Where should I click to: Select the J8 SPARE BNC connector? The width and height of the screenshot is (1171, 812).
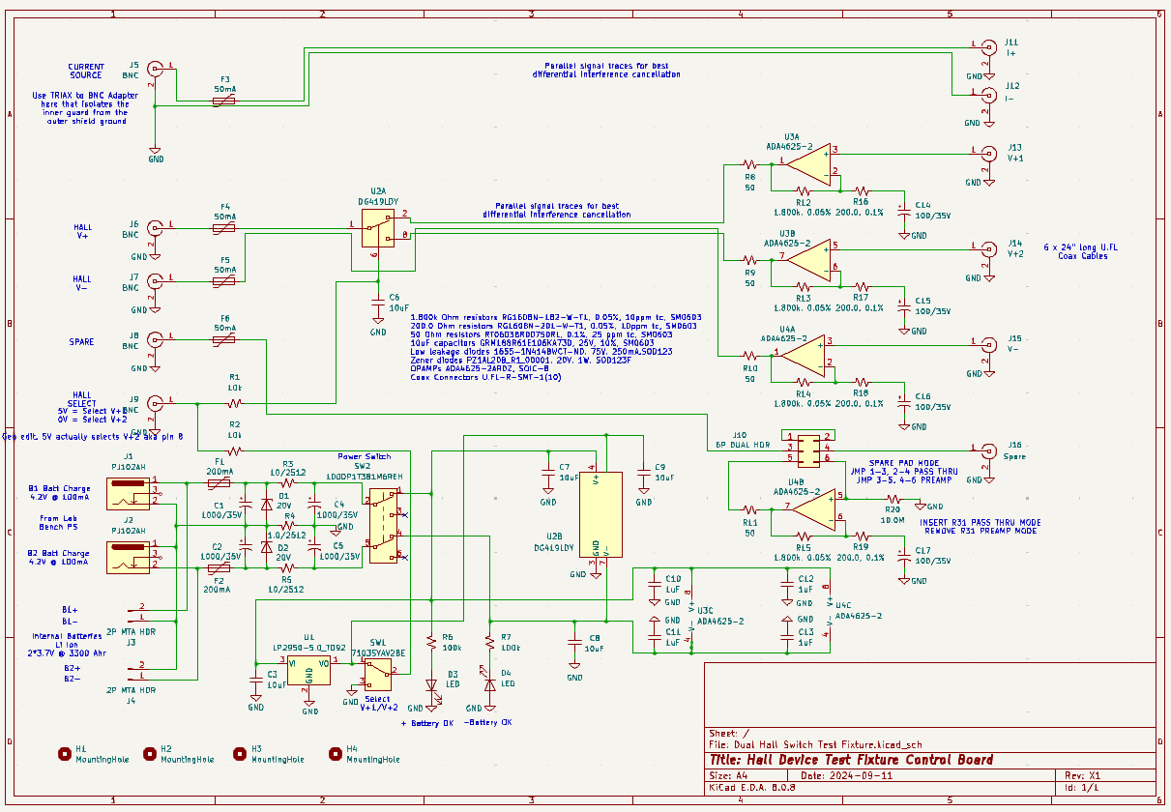pyautogui.click(x=155, y=339)
